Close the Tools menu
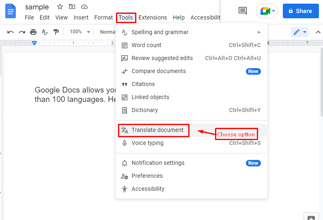 [126, 17]
